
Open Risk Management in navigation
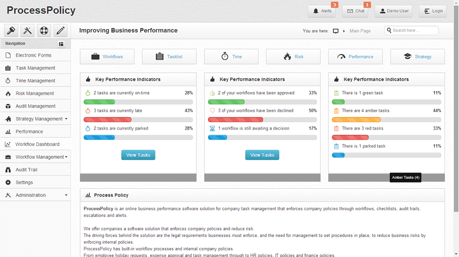coord(35,93)
